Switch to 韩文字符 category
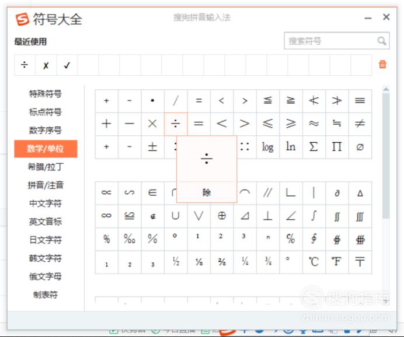404x337 pixels. click(x=46, y=258)
